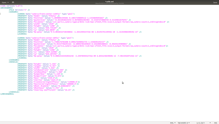This screenshot has width=219, height=124.
Task: Toggle the INS insert mode indicator
Action: pyautogui.click(x=216, y=123)
